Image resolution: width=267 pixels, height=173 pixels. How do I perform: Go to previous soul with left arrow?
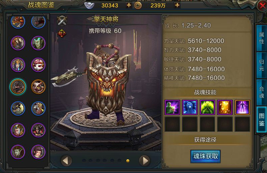[x=66, y=161]
